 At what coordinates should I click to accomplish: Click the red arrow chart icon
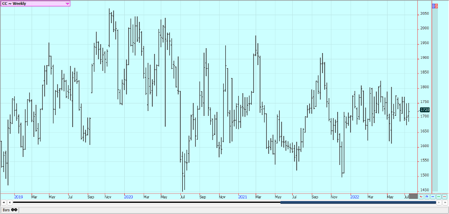[x=421, y=197]
